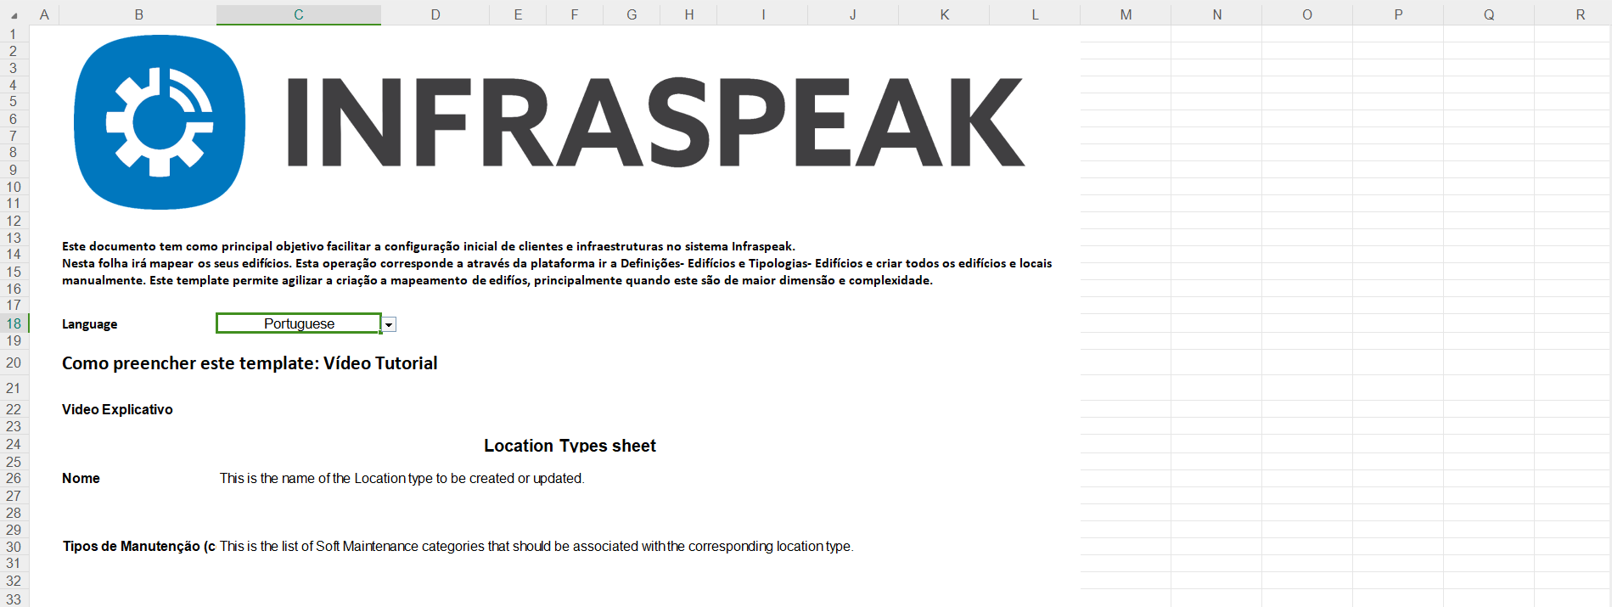Click the line starting 'manualmente. Este template permite'
1612x607 pixels.
[497, 280]
